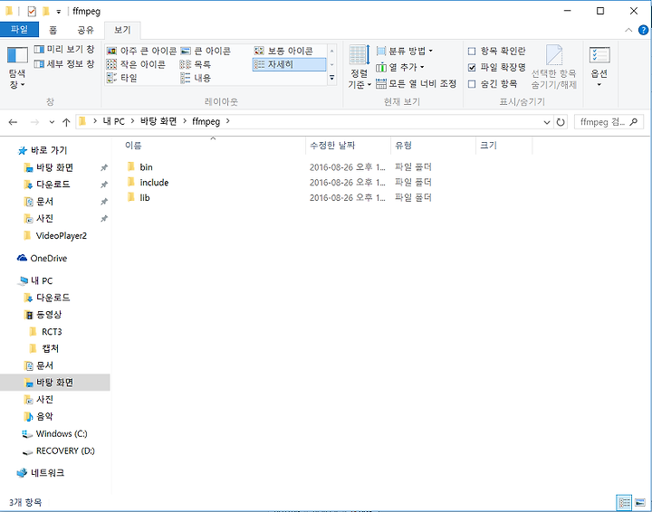Switch to large icons view in status bar
The height and width of the screenshot is (512, 652).
(640, 503)
